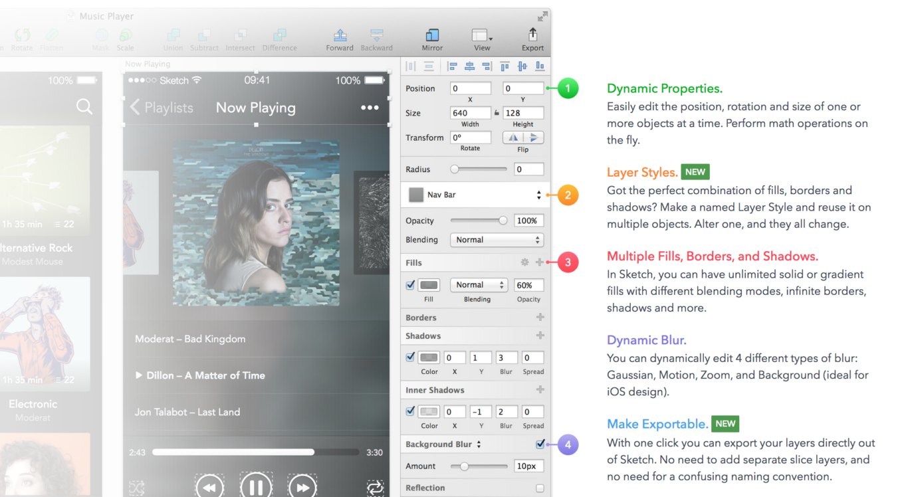908x497 pixels.
Task: Open the three-dots menu in Now Playing
Action: [x=370, y=108]
